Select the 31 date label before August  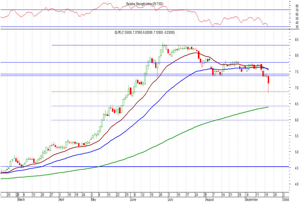(205, 195)
